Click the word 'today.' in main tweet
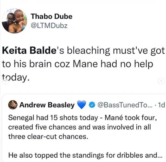Image resolution: width=166 pixels, height=162 pixels. pos(15,77)
